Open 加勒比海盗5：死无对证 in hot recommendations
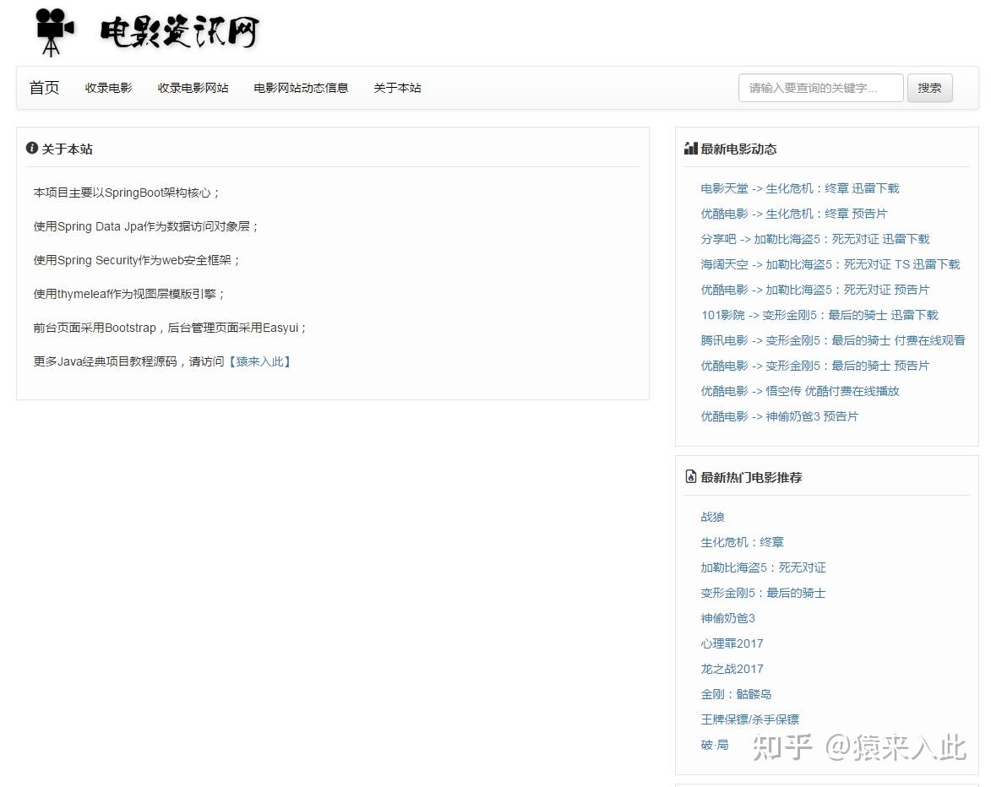 click(763, 567)
